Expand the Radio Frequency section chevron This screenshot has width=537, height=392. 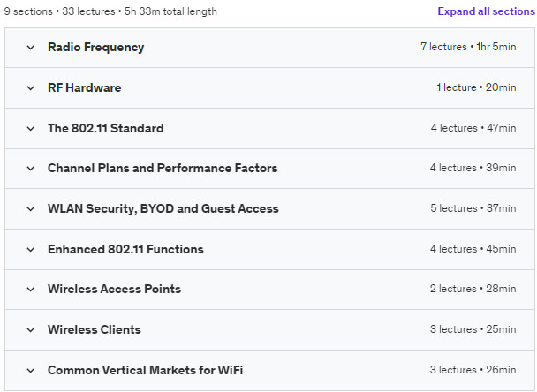(x=31, y=48)
